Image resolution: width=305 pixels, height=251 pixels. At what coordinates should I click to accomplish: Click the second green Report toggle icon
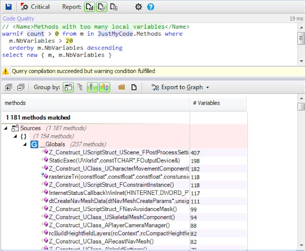pos(102,7)
